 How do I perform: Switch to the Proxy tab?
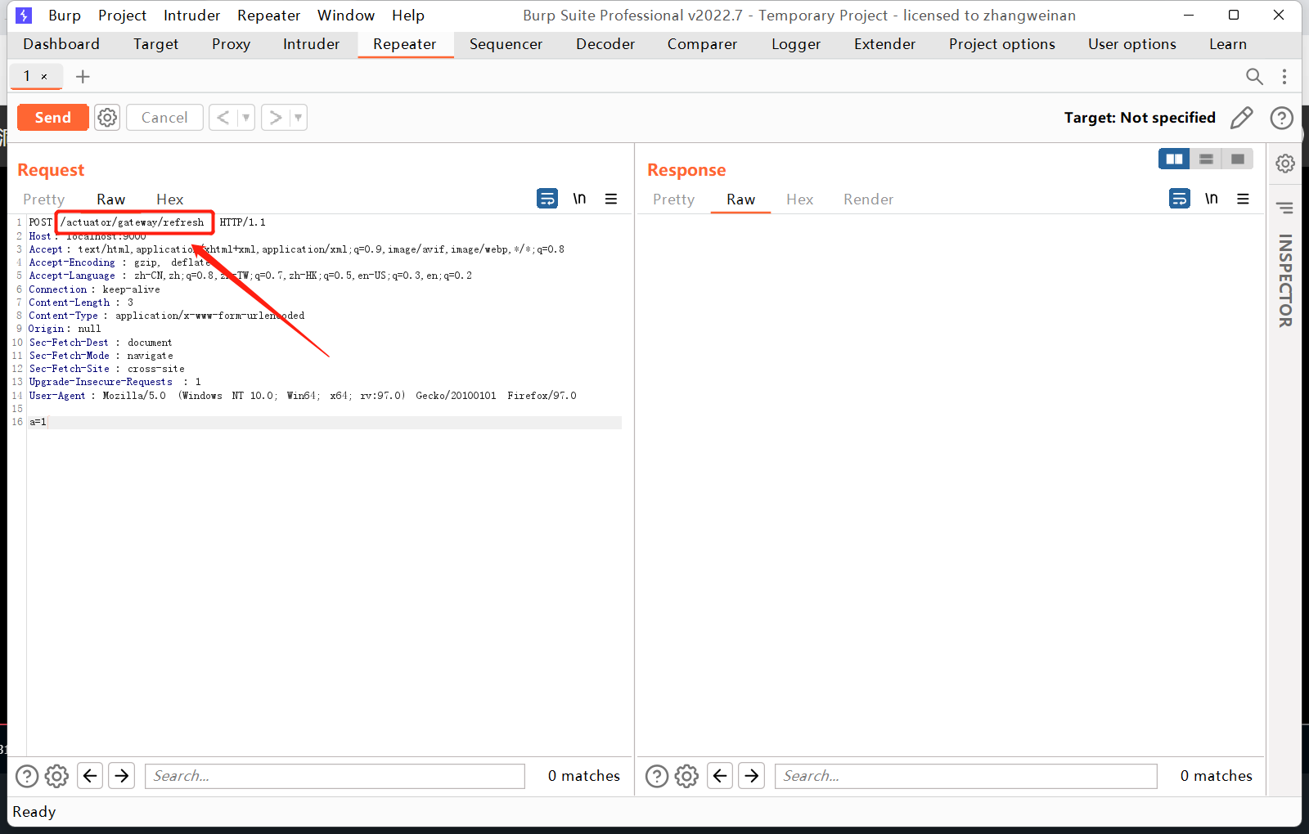click(x=231, y=44)
